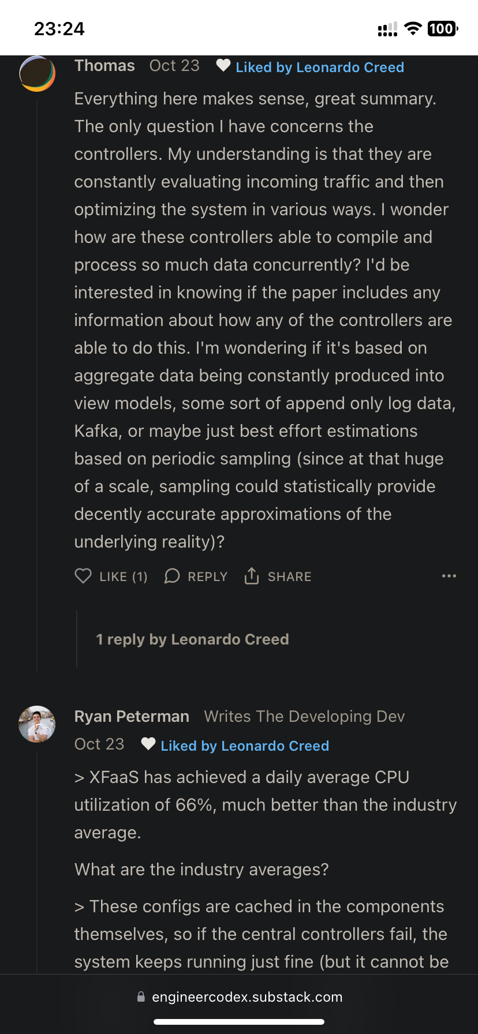Image resolution: width=478 pixels, height=1034 pixels.
Task: Like Thomas's comment with heart icon
Action: click(83, 576)
